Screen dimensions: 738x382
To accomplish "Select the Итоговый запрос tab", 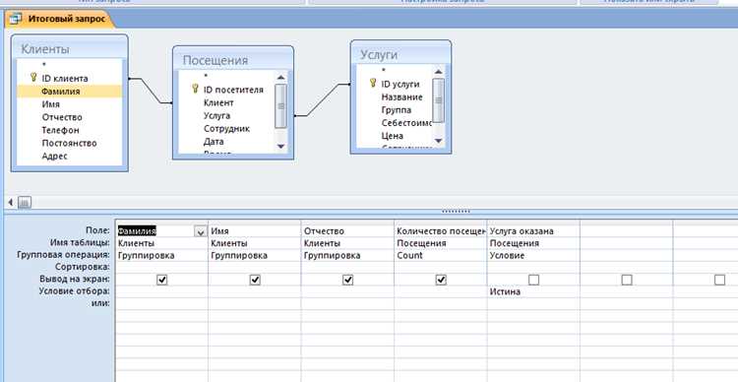I will (59, 19).
